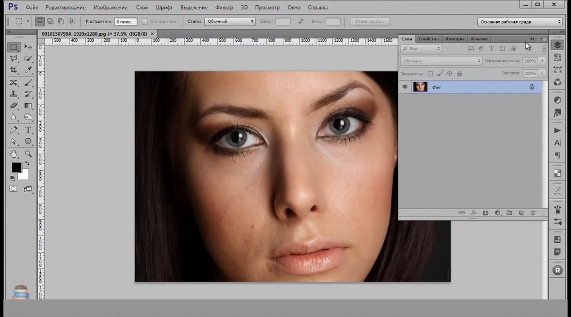
Task: Open the Стиль dropdown showing Обычный
Action: coord(230,22)
